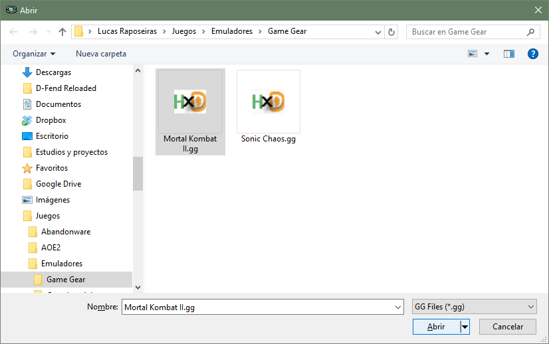Jump to Emuladores in the address path
Viewport: 549px width, 344px height.
click(232, 31)
